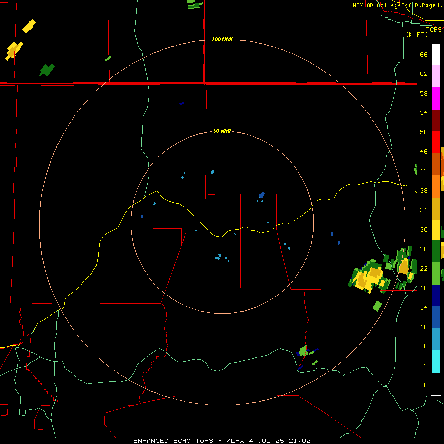
Task: Click the "2" legend value
Action: pyautogui.click(x=425, y=366)
